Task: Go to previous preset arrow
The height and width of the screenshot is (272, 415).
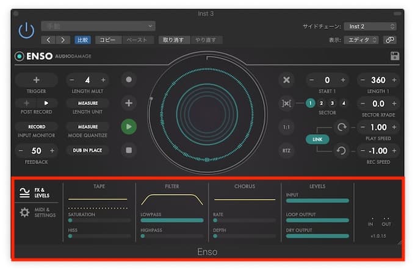Action: pos(48,40)
